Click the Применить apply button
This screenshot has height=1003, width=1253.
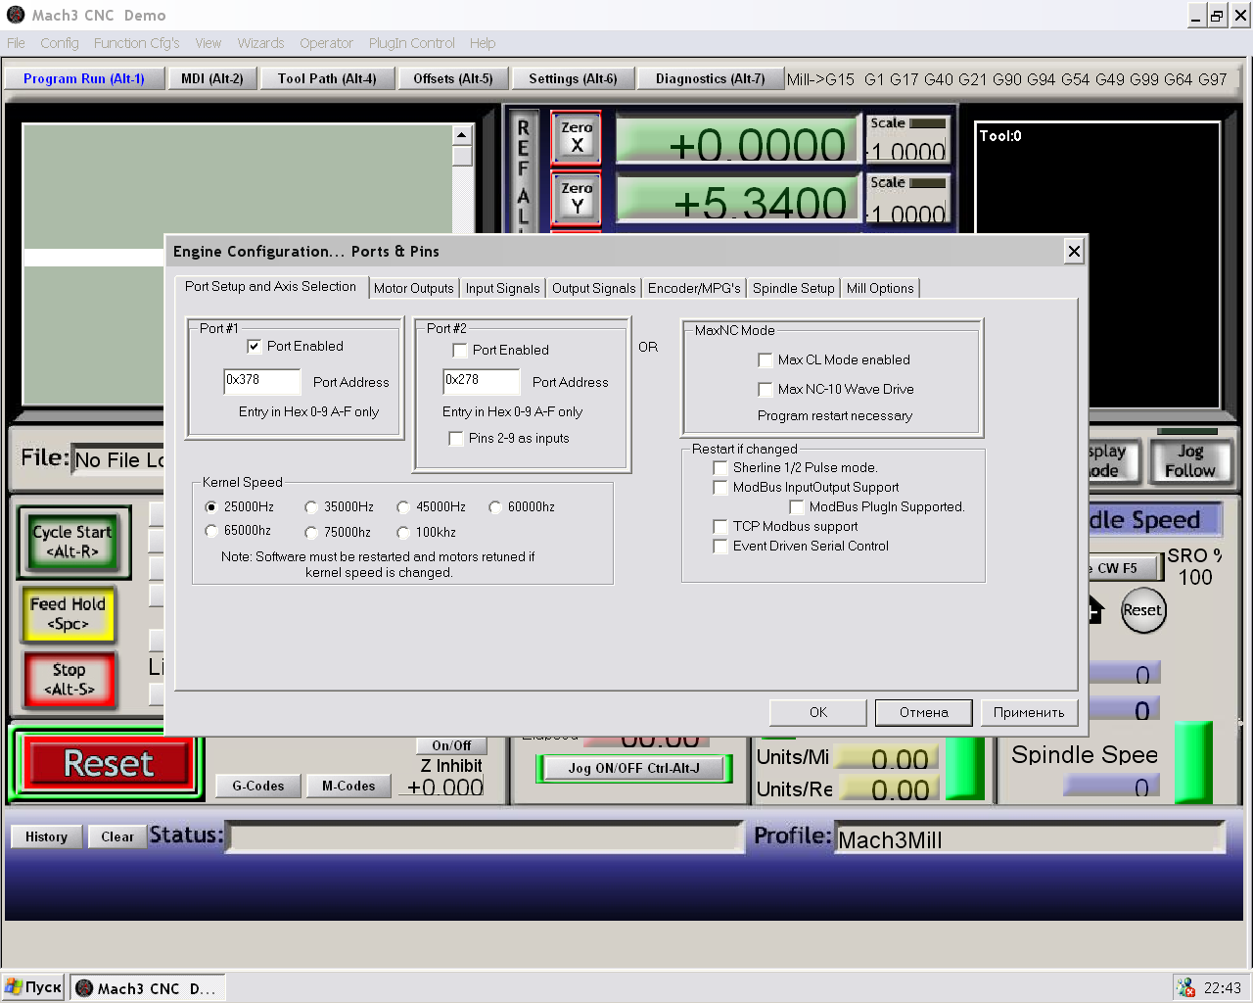pyautogui.click(x=1029, y=712)
